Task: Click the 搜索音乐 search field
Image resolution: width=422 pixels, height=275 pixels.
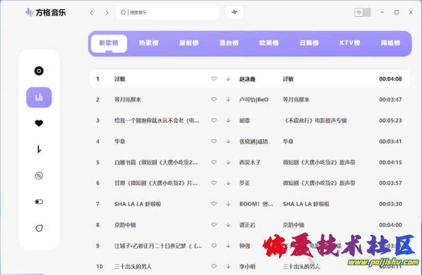Action: [169, 12]
